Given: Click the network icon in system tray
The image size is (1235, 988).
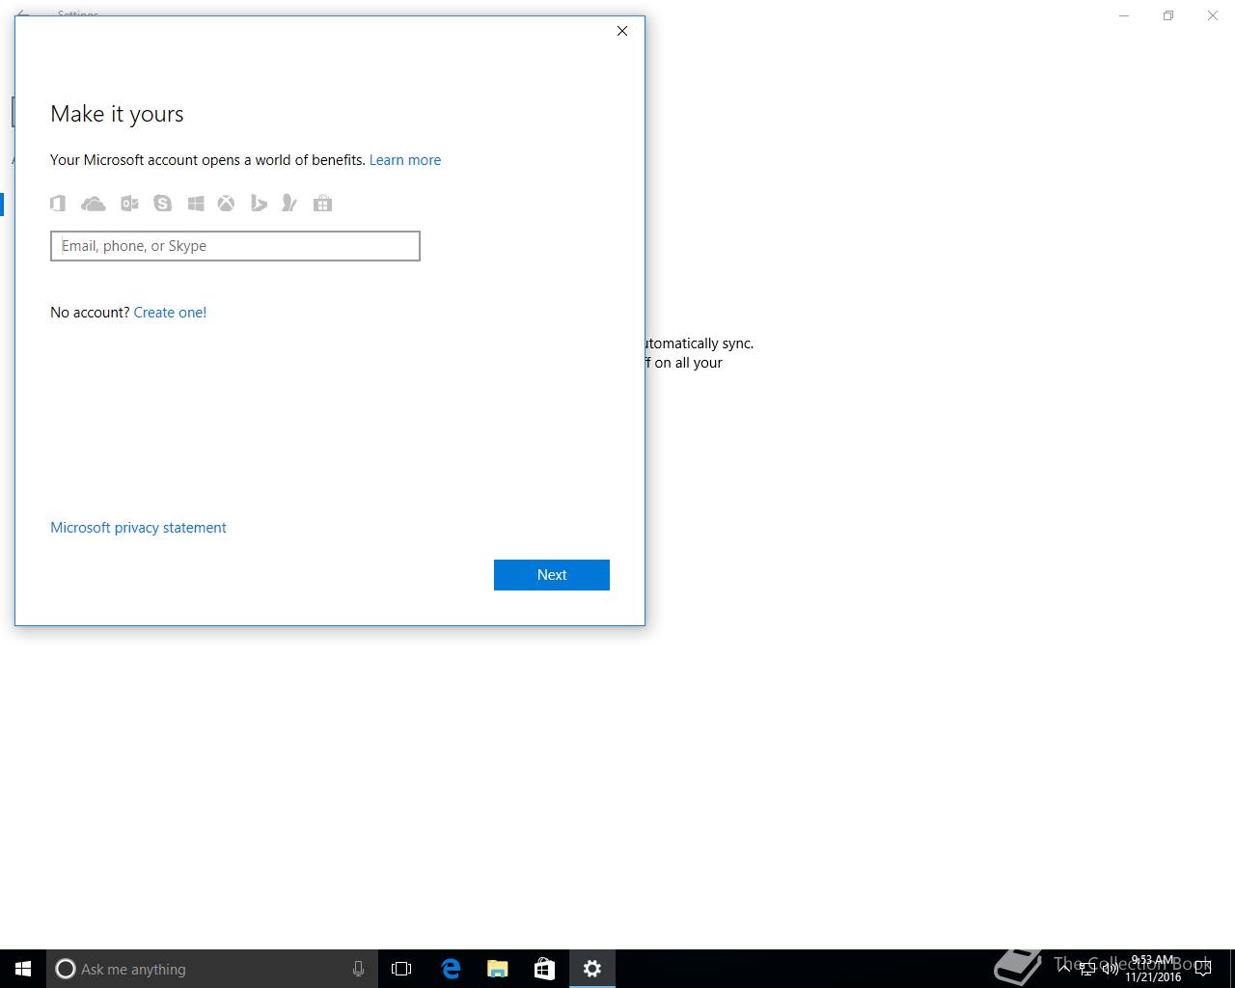Looking at the screenshot, I should pos(1087,970).
